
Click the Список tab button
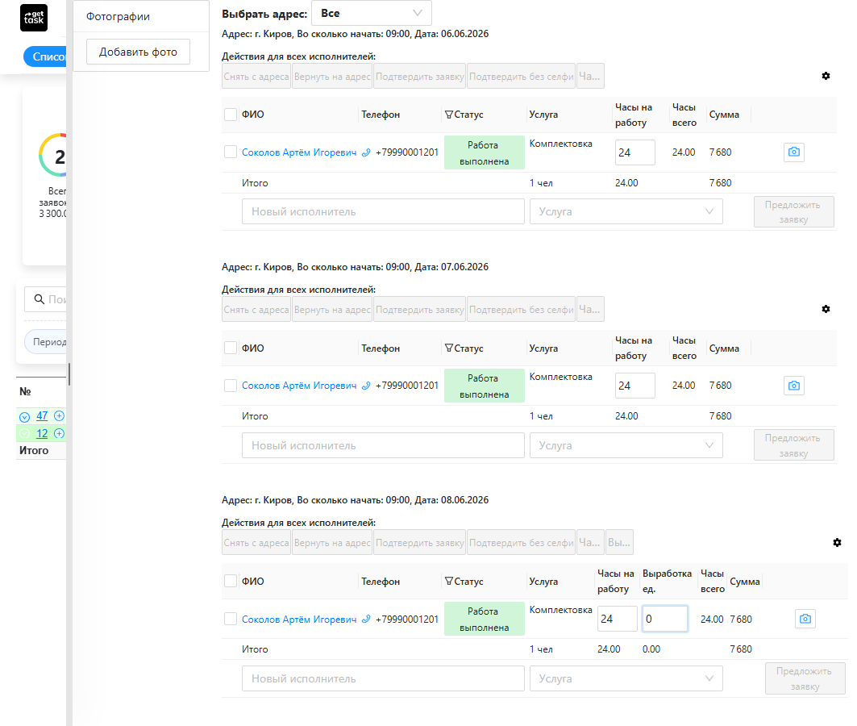(x=45, y=56)
